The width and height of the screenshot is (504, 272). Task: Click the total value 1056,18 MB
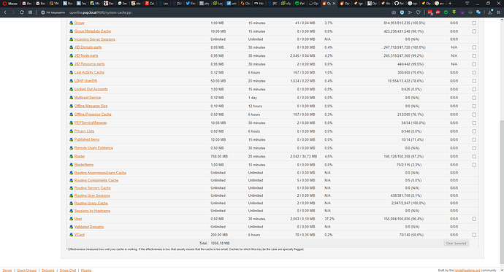tap(220, 244)
